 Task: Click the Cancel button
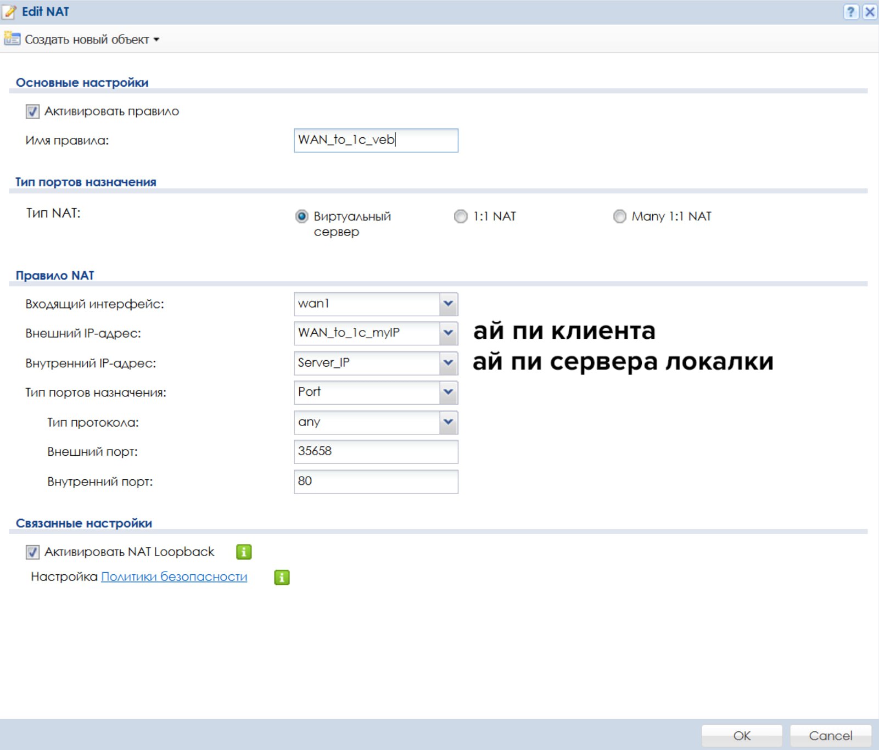tap(831, 736)
